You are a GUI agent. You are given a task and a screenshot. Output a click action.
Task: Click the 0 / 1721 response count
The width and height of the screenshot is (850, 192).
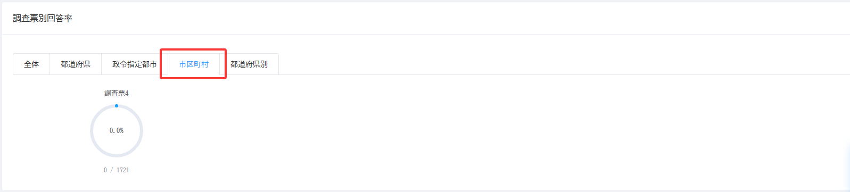pos(117,170)
